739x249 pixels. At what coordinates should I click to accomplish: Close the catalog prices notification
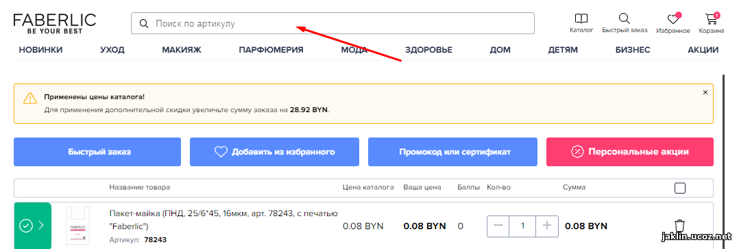click(x=705, y=92)
